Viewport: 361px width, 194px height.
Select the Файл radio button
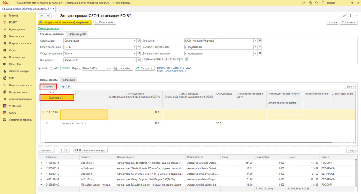(x=39, y=68)
